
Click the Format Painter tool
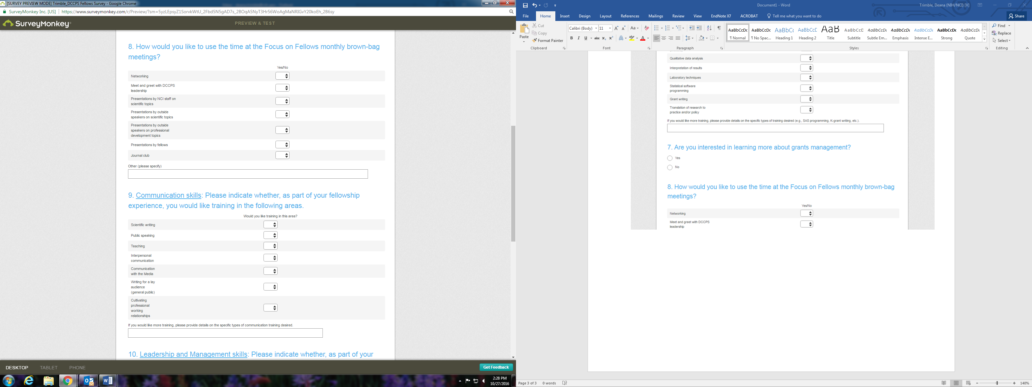(x=547, y=40)
